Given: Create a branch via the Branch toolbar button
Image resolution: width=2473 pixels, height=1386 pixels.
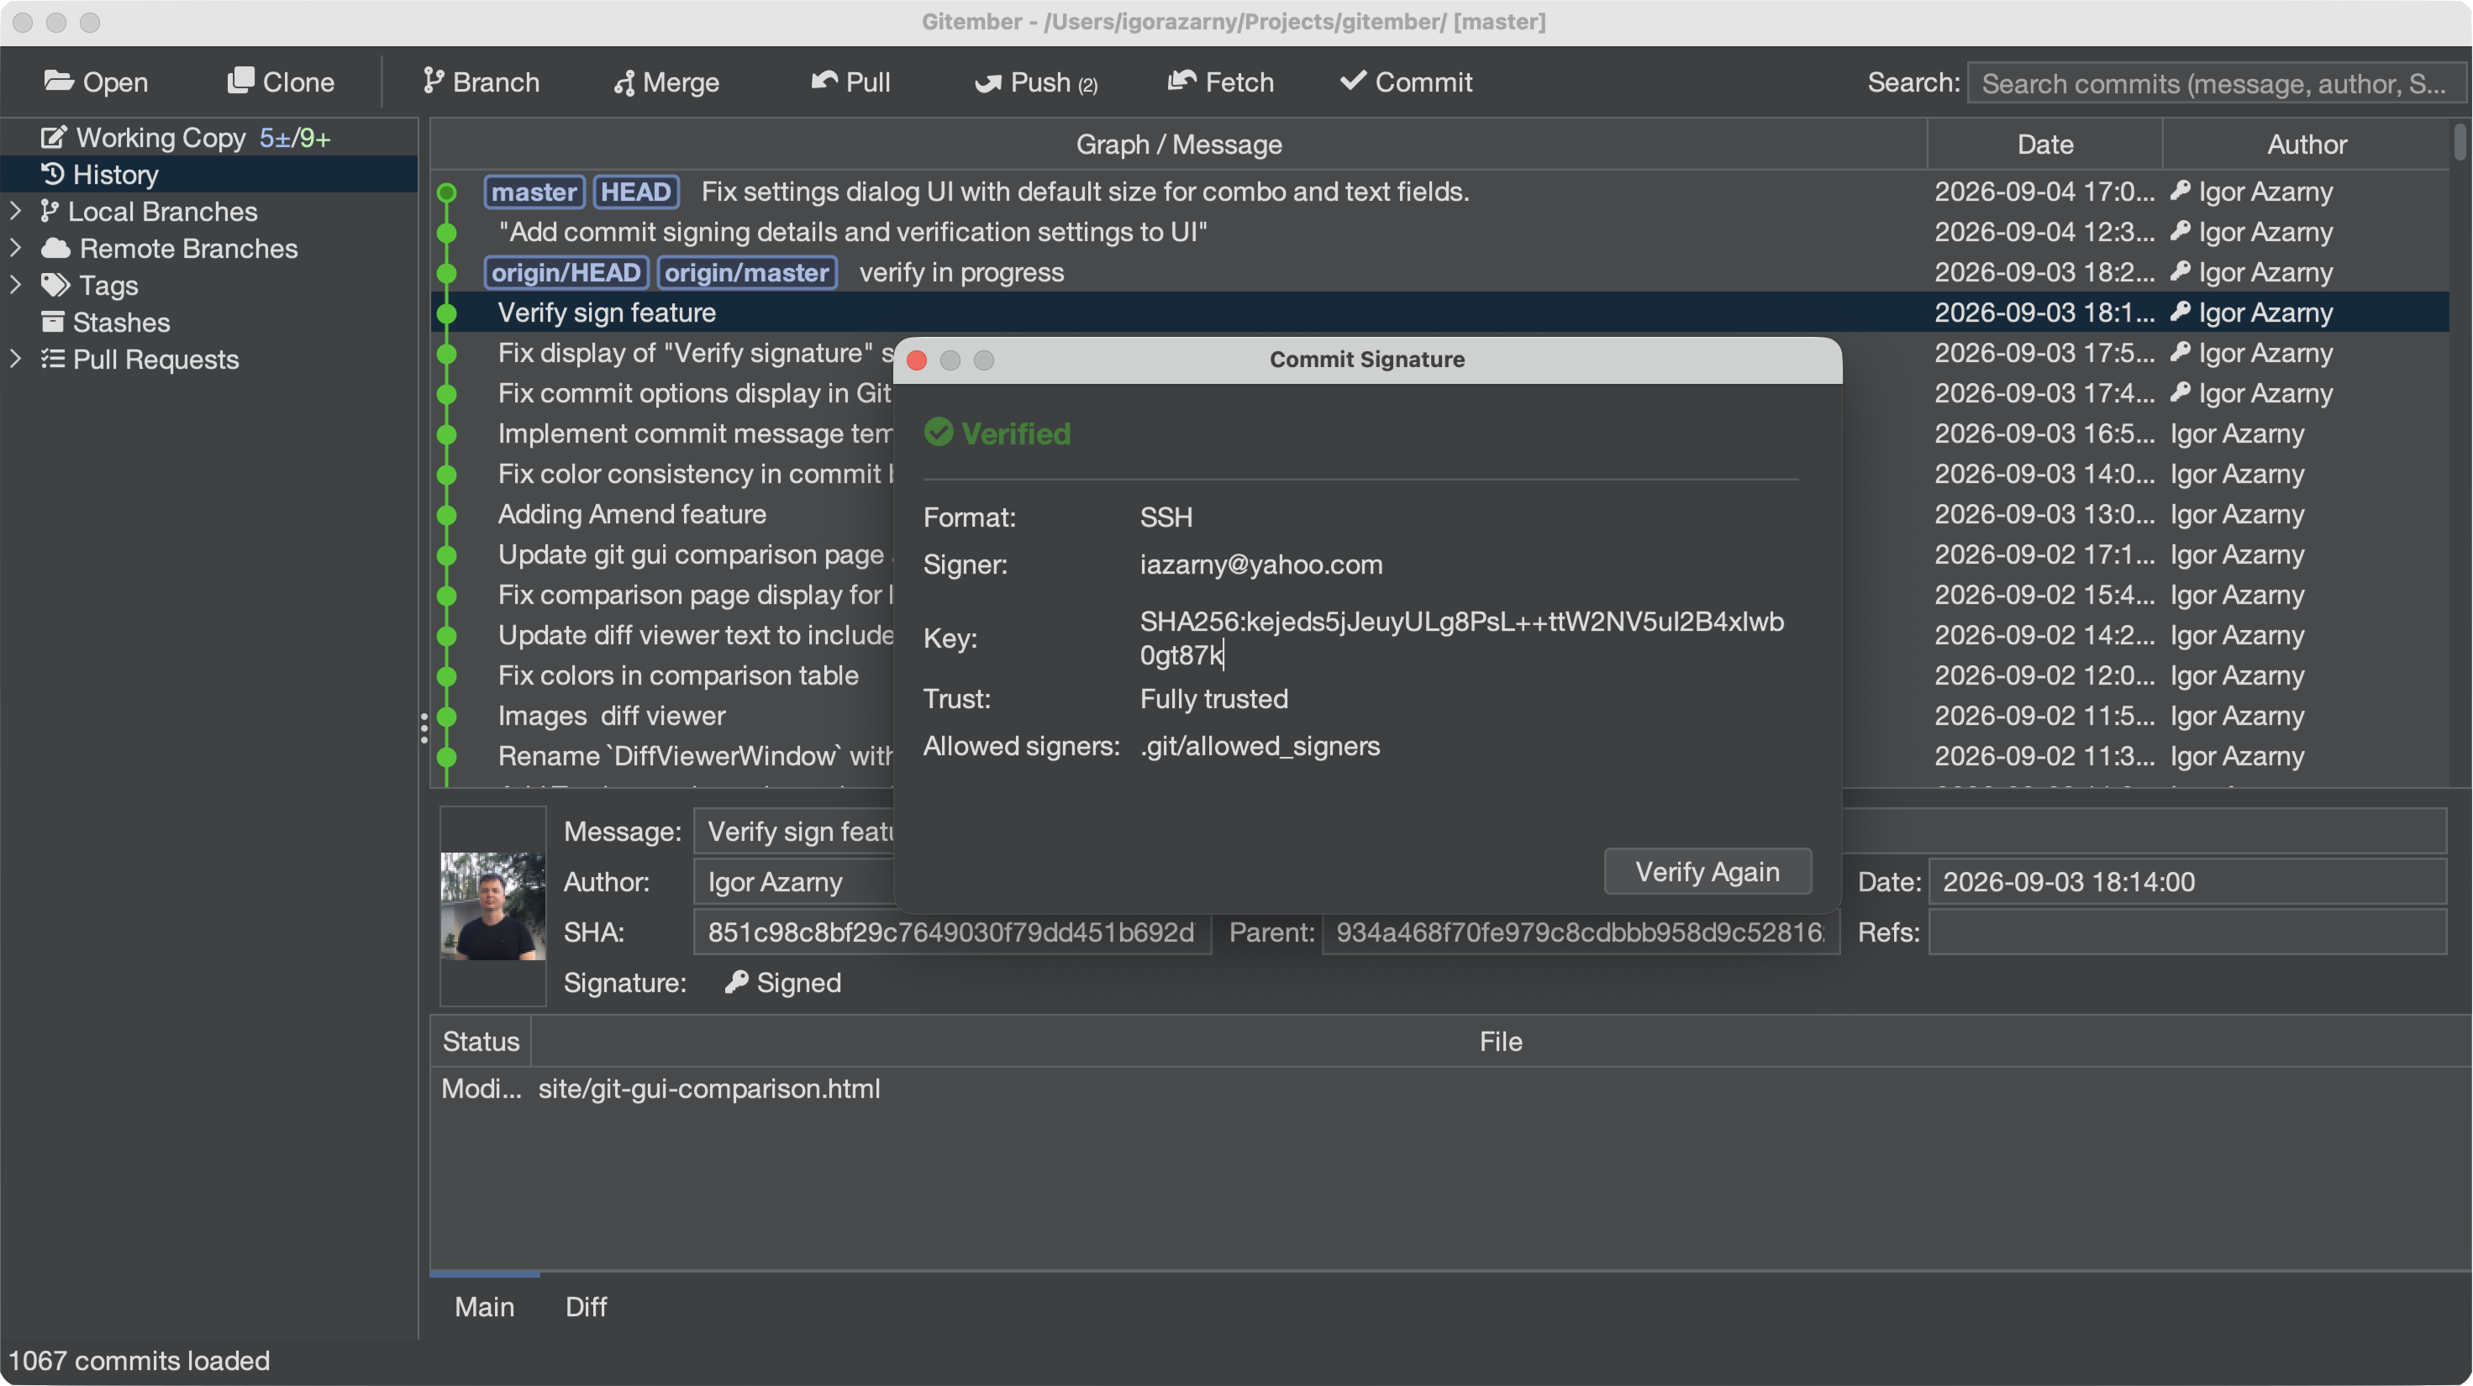Looking at the screenshot, I should pyautogui.click(x=481, y=82).
